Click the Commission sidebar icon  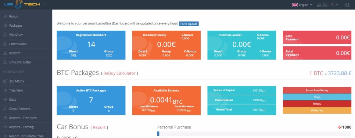click(5, 44)
